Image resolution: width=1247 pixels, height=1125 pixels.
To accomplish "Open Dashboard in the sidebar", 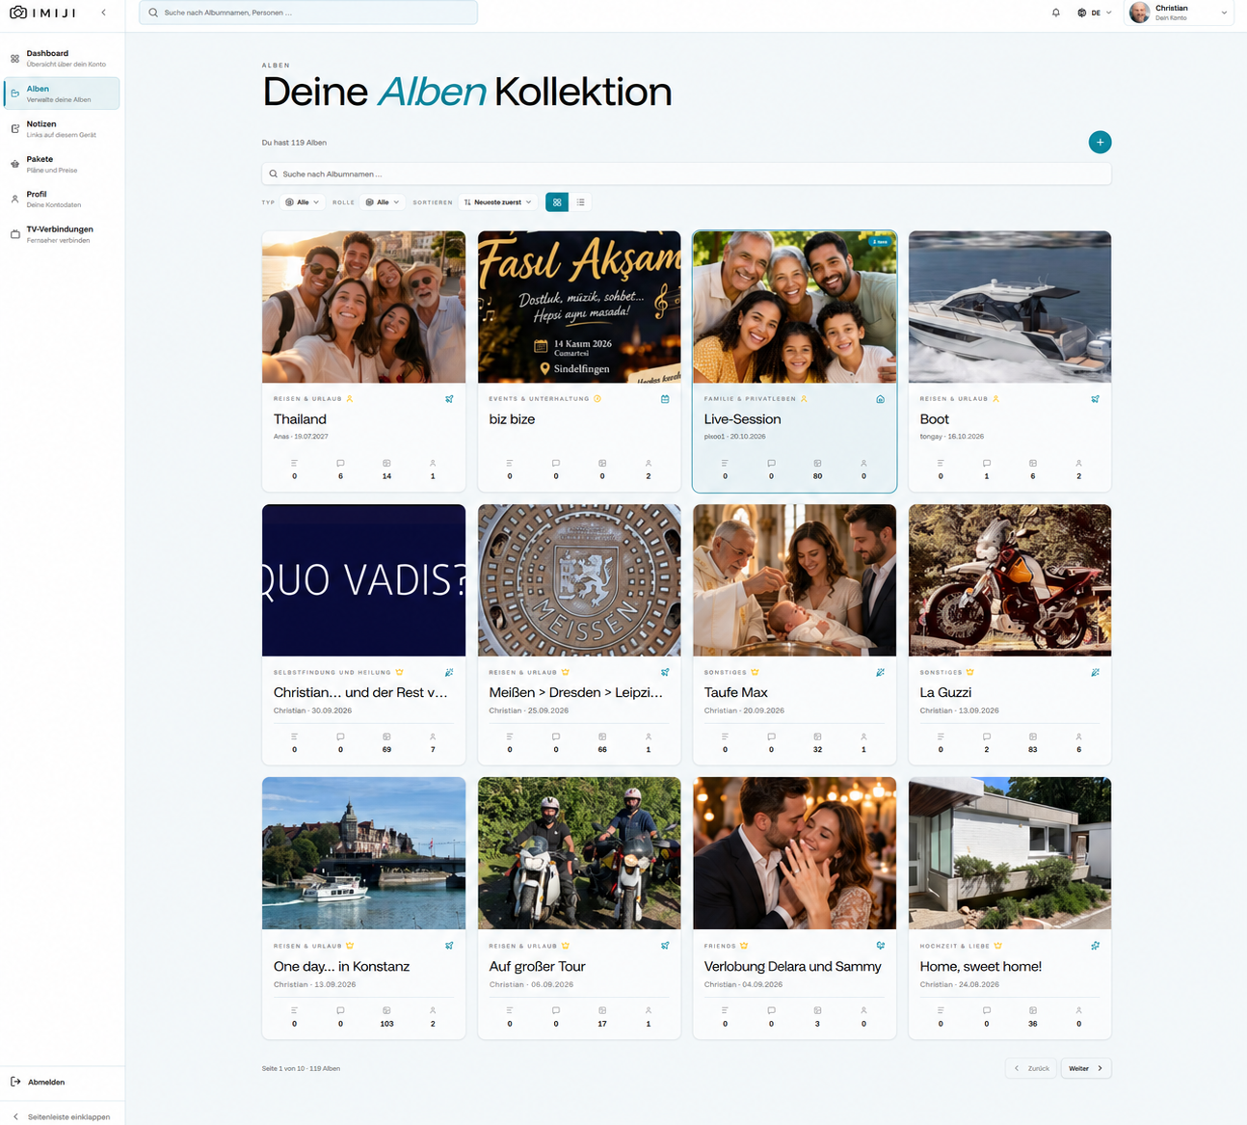I will tap(63, 59).
